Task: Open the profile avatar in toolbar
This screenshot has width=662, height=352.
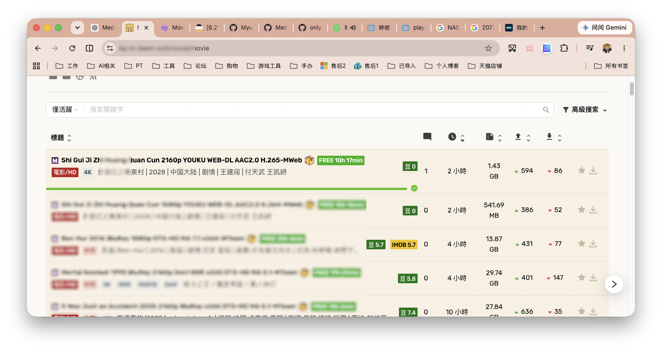Action: pyautogui.click(x=607, y=48)
